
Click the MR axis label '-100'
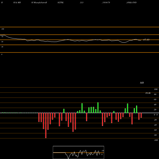[x=156, y=140]
